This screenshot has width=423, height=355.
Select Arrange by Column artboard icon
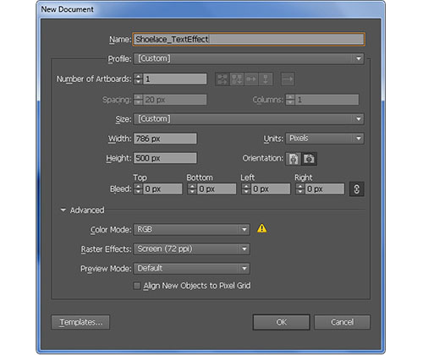tap(266, 79)
